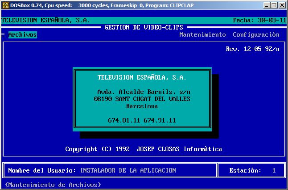The height and width of the screenshot is (190, 288).
Task: Click the Mantenimiento de Archivos status bar text
Action: click(53, 185)
